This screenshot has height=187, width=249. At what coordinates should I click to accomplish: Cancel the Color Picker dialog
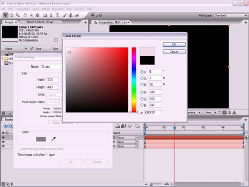(x=174, y=52)
